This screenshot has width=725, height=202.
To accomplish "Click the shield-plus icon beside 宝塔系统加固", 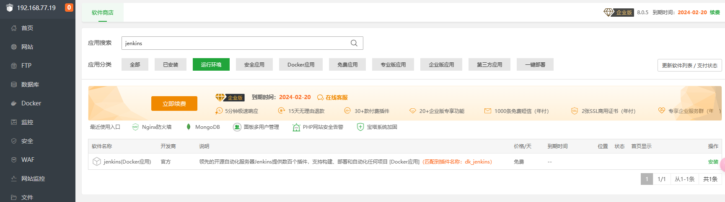I will pyautogui.click(x=360, y=127).
